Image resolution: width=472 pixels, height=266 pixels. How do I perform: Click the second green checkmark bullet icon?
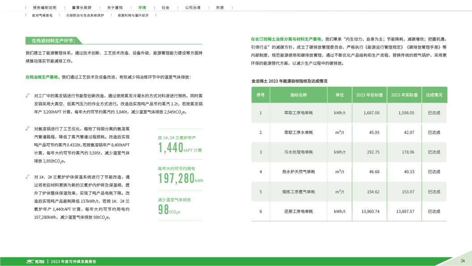tap(28, 128)
